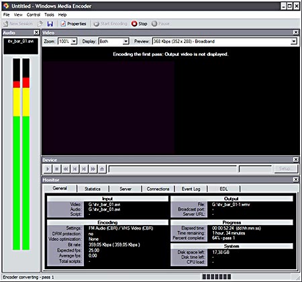Viewport: 302px width, 282px height.
Task: Click the '1 hour, 34 minutes' remaining value
Action: pos(228,233)
